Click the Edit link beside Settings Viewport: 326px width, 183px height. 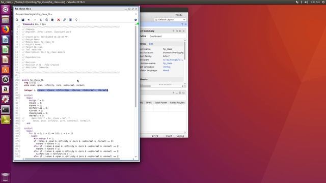(151, 44)
